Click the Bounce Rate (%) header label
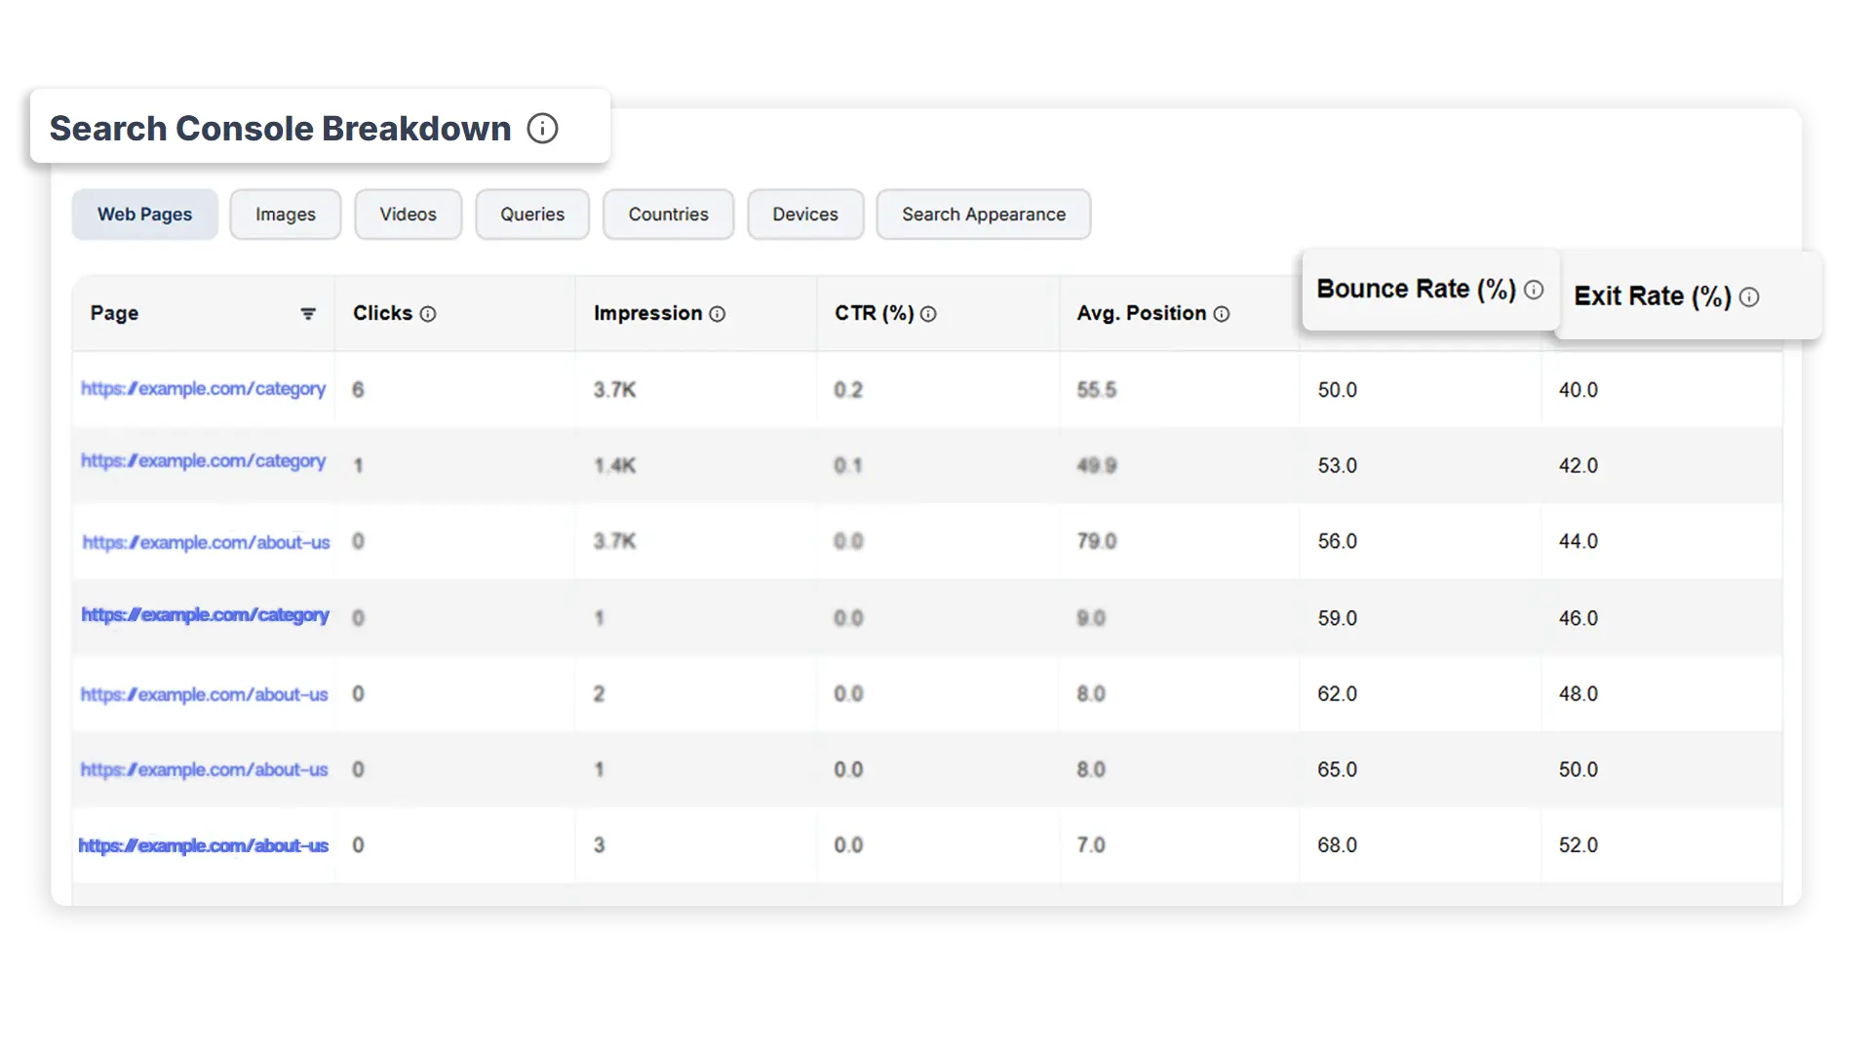Viewport: 1872px width, 1053px height. (x=1416, y=290)
